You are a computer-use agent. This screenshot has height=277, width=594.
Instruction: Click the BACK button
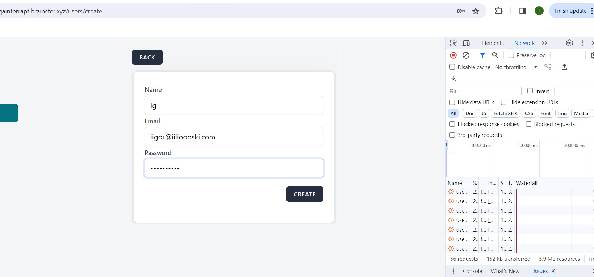(147, 57)
